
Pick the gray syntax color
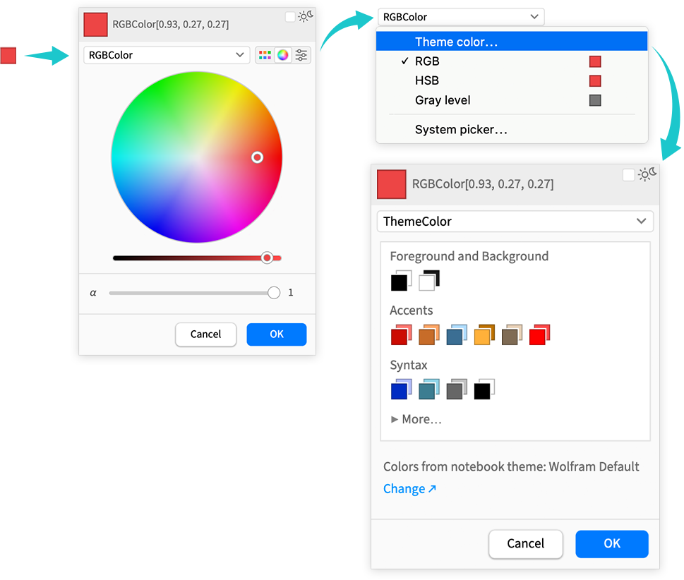tap(456, 389)
